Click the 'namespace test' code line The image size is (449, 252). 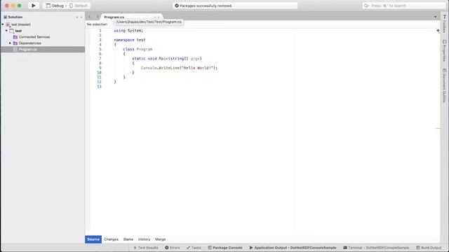click(129, 40)
